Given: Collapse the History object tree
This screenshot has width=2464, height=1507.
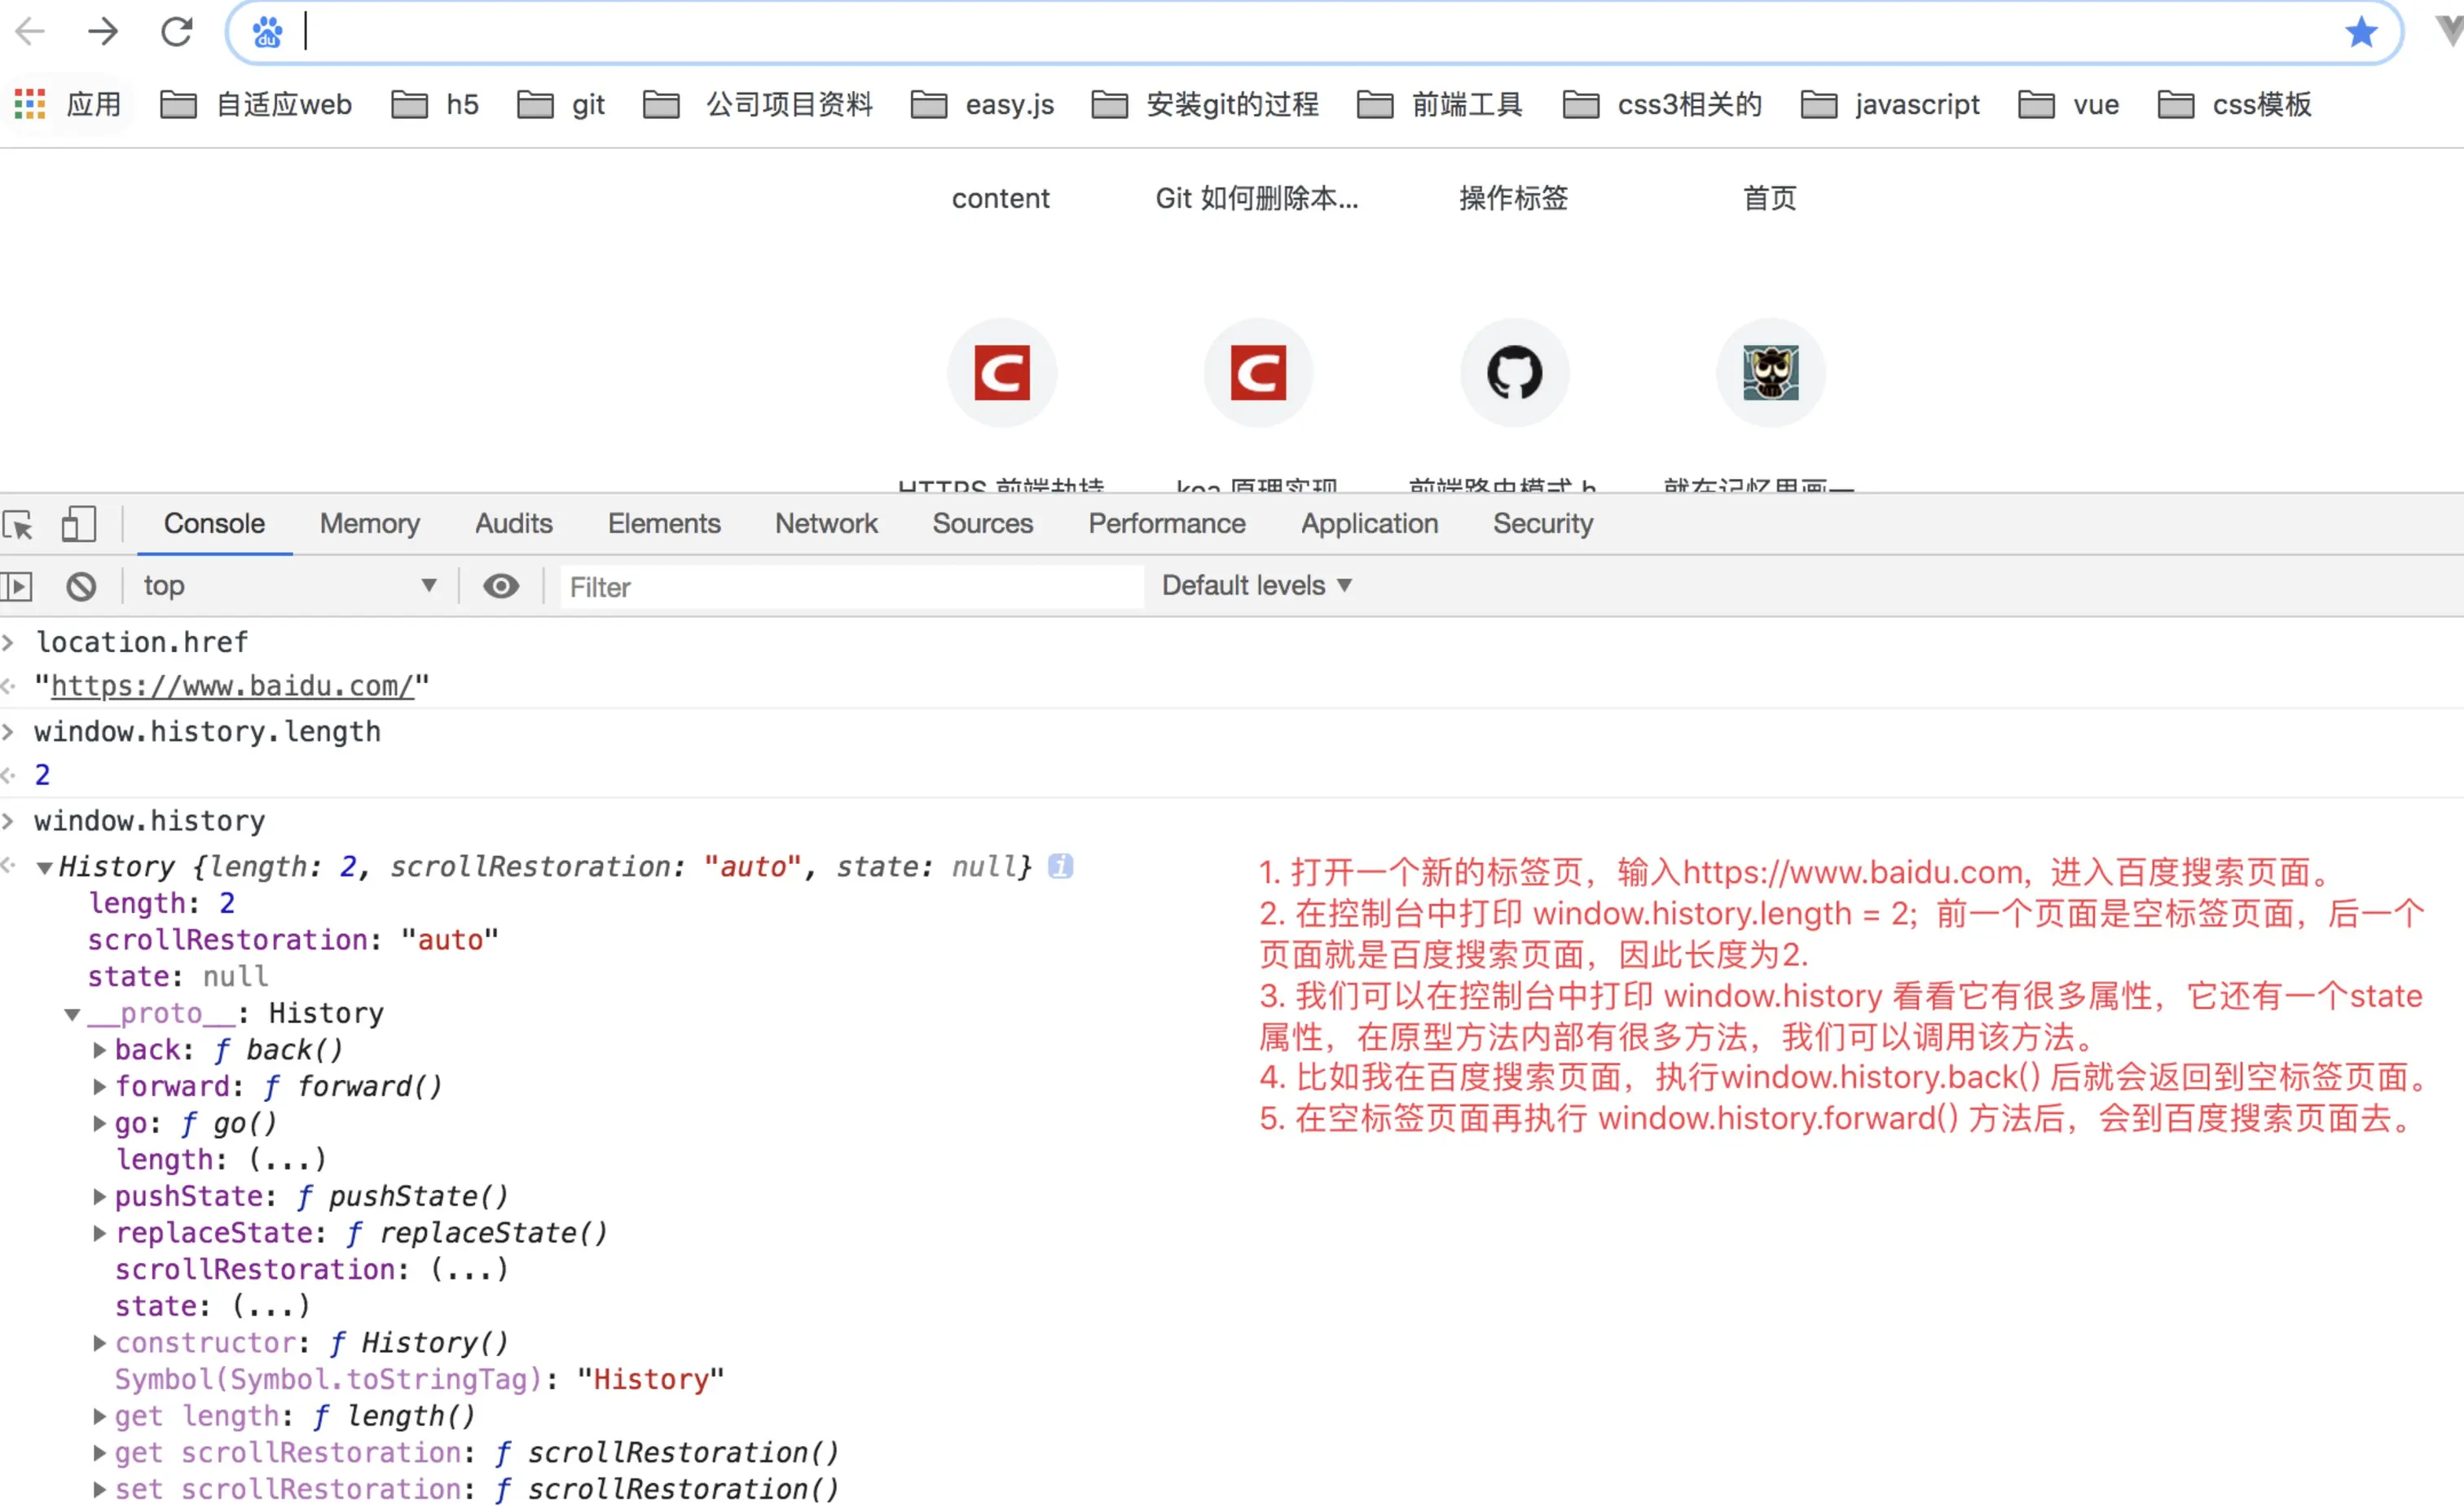Looking at the screenshot, I should (44, 868).
